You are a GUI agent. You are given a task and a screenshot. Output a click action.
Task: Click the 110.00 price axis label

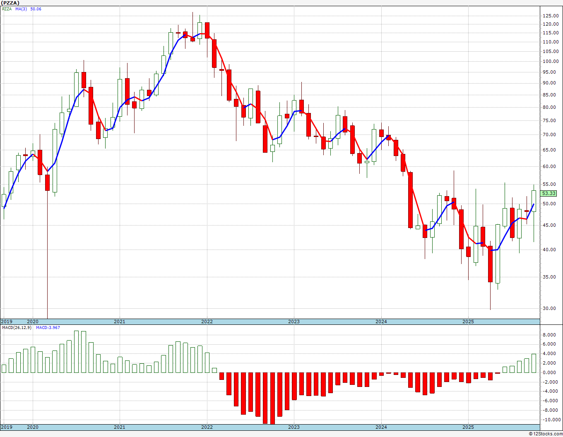(x=550, y=42)
